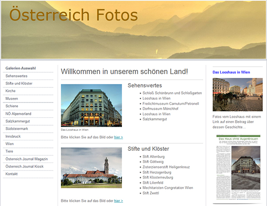Click the monastery photo under Stifte und Klöster
The image size is (267, 206).
pos(91,168)
